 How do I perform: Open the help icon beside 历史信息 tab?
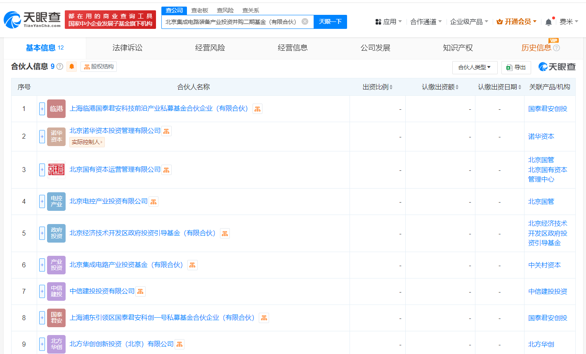[x=556, y=48]
